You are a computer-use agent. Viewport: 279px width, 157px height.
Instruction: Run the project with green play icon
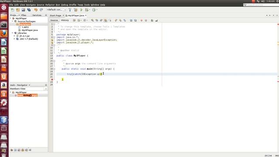pyautogui.click(x=82, y=10)
